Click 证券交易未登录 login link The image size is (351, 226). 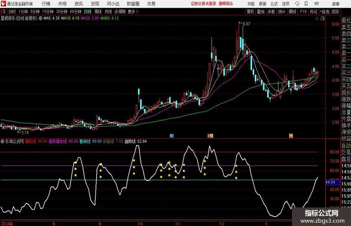pos(204,4)
